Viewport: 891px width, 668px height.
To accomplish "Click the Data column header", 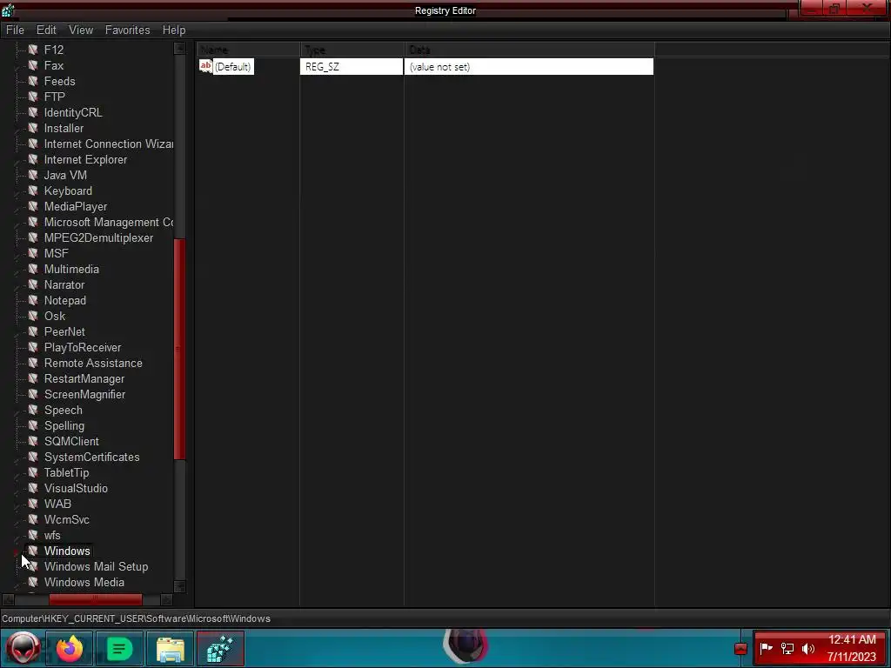I will coord(529,50).
